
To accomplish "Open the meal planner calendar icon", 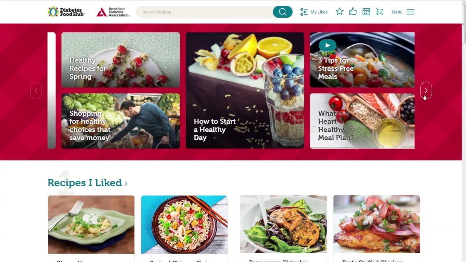I will (366, 12).
